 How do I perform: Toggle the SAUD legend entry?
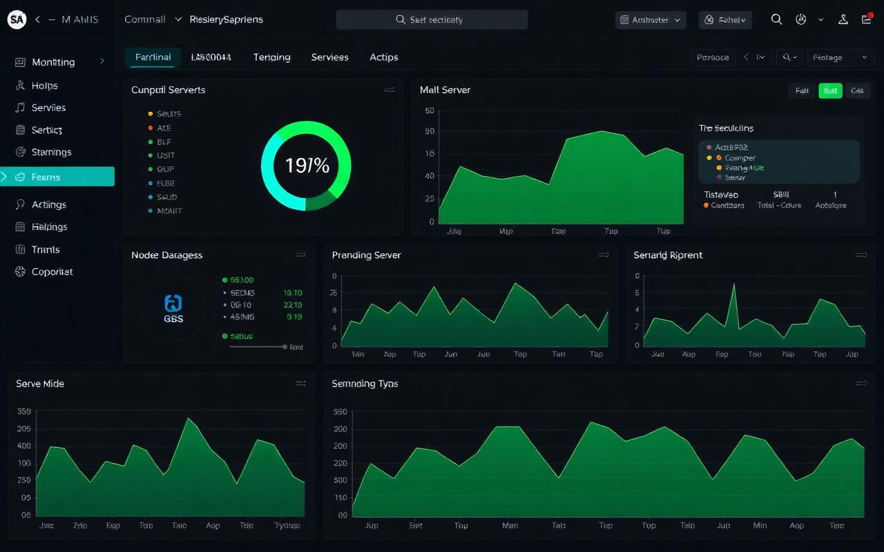[162, 197]
